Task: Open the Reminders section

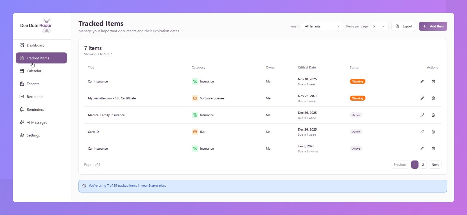Action: (41, 109)
